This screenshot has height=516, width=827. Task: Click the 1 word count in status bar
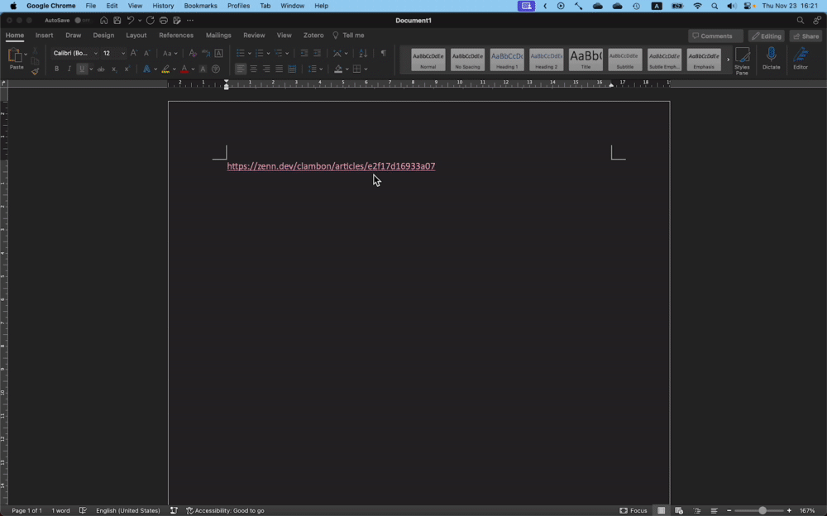point(60,510)
